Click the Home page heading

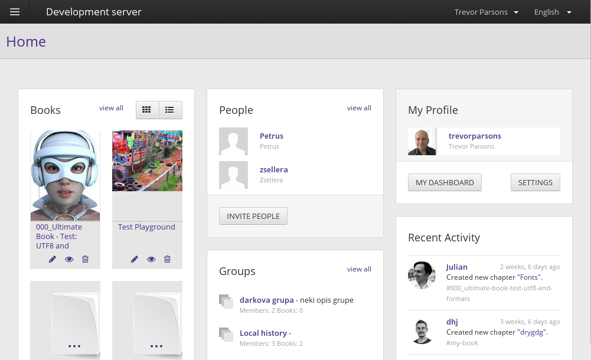(26, 41)
